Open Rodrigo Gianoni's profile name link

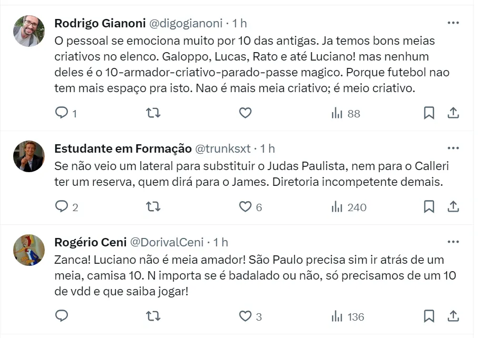tap(100, 23)
